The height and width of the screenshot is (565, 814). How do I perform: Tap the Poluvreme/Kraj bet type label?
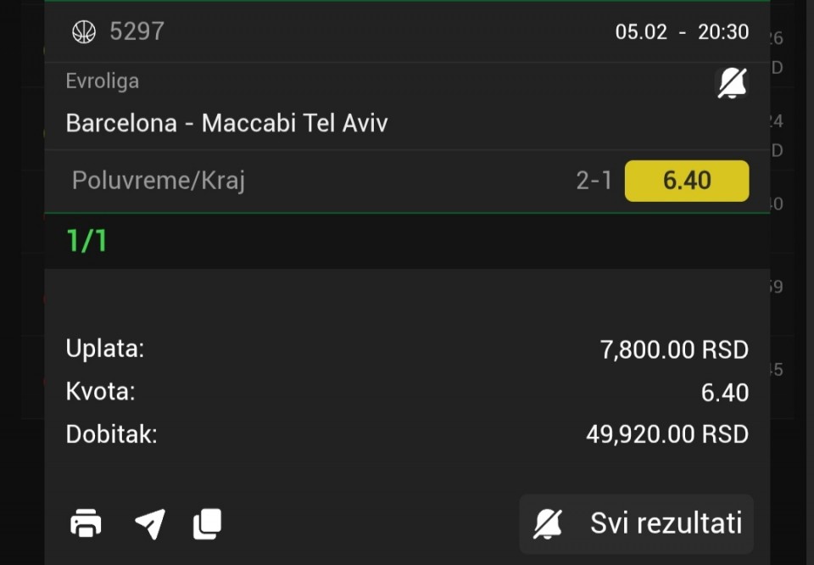click(159, 181)
